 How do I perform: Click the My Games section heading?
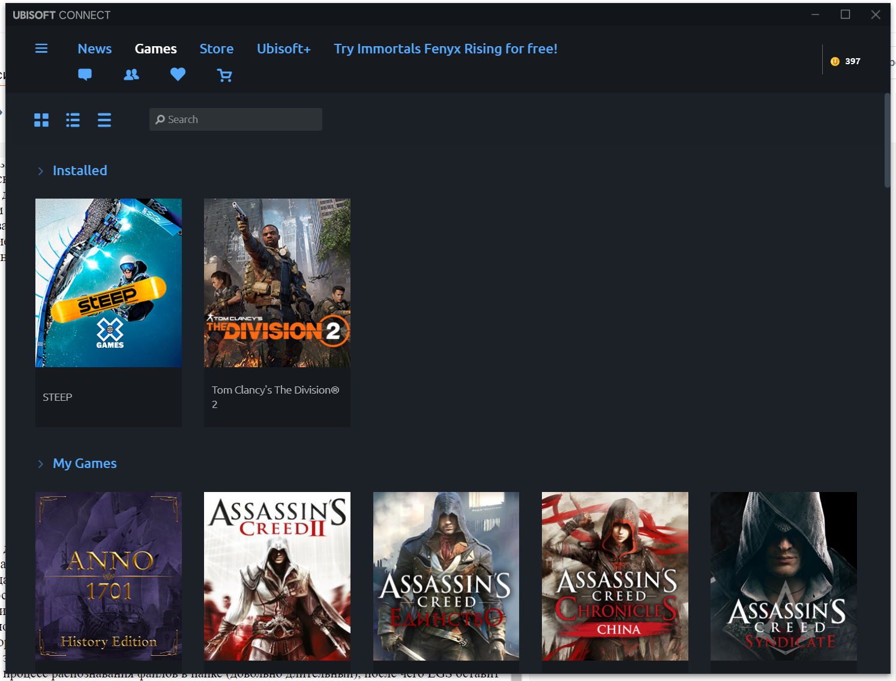(85, 463)
